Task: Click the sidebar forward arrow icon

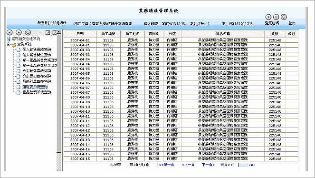Action: click(19, 32)
